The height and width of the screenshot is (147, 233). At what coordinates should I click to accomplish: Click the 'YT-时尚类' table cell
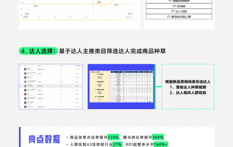click(x=179, y=6)
